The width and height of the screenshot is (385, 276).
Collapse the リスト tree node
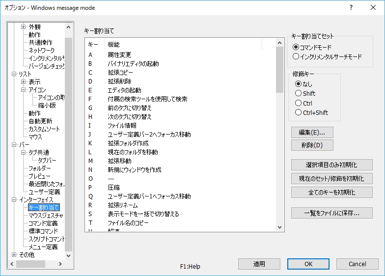tap(14, 74)
